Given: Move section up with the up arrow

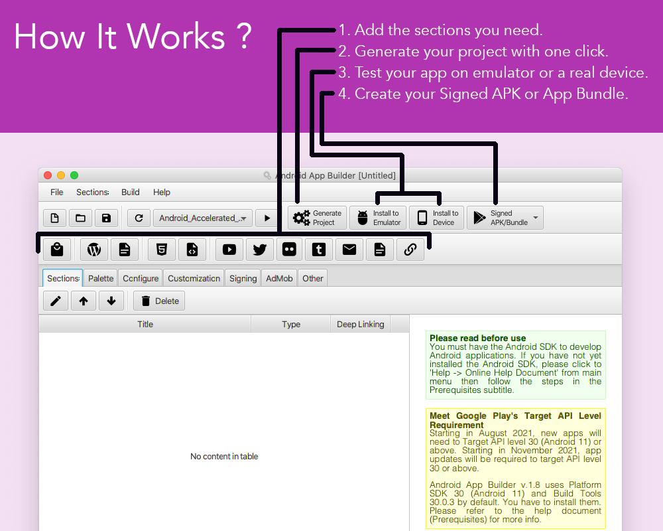Looking at the screenshot, I should point(84,301).
